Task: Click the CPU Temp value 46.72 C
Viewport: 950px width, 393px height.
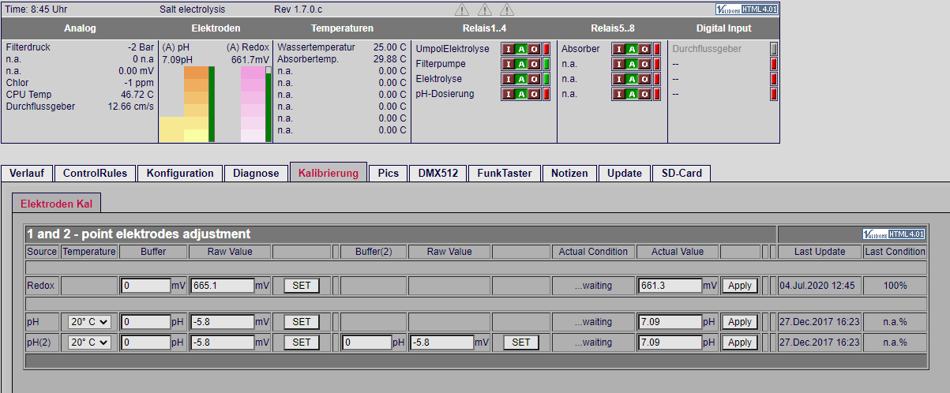Action: tap(137, 95)
